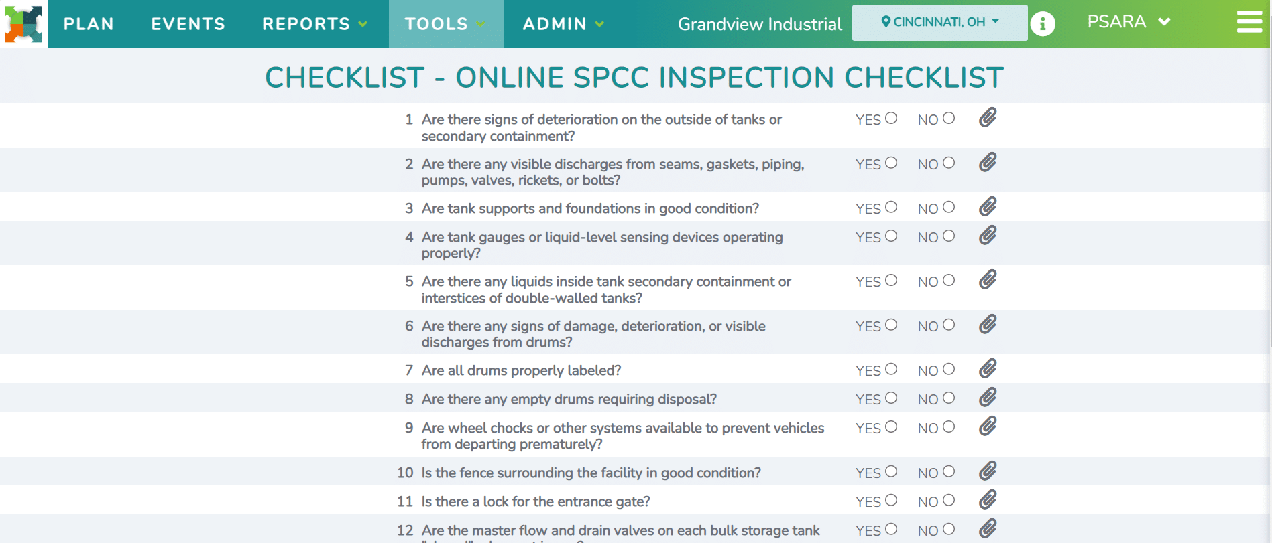Select NO for question 1 deterioration signs
The height and width of the screenshot is (543, 1272).
[949, 118]
